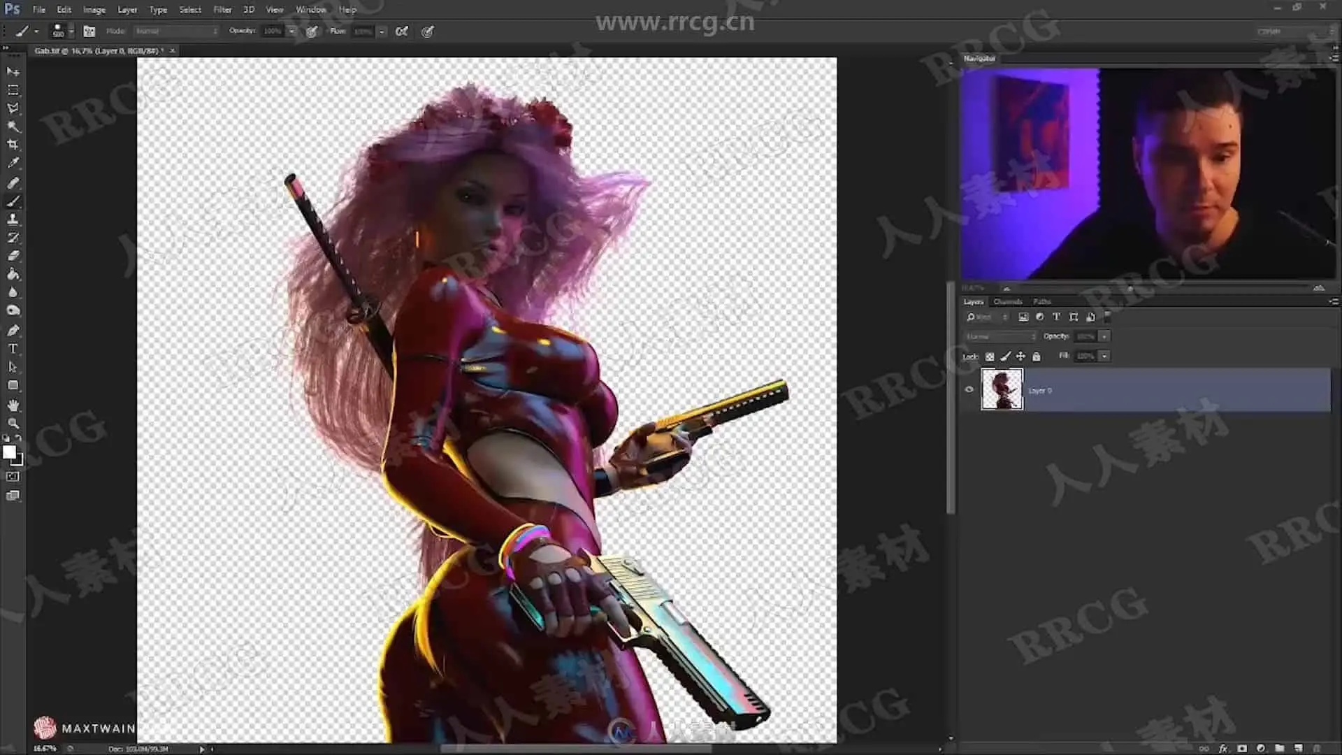Click Add layer mask icon

point(1242,748)
